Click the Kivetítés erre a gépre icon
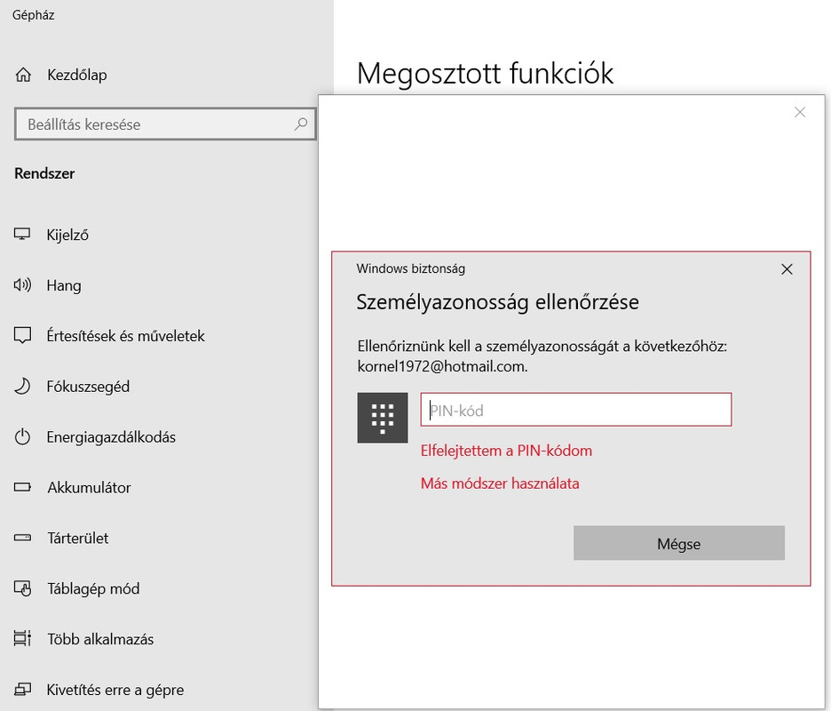Screen dimensions: 831x711 [22, 690]
